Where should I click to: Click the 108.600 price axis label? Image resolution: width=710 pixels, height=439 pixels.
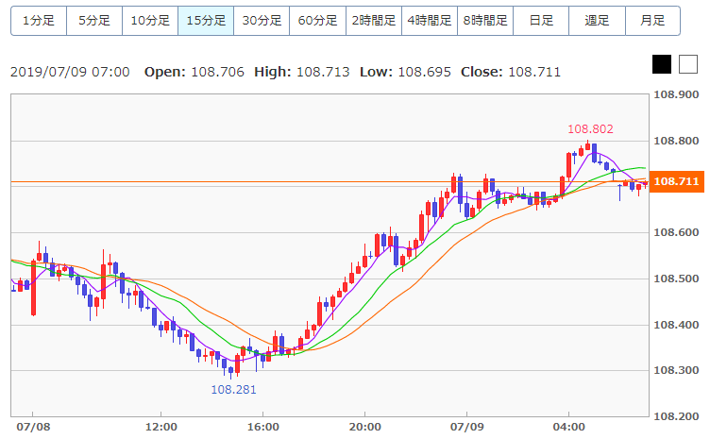677,232
